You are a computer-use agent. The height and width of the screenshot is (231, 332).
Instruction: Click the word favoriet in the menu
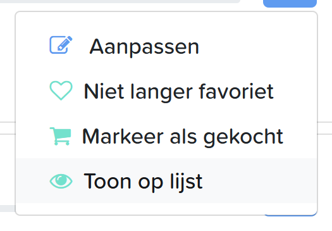tap(237, 91)
